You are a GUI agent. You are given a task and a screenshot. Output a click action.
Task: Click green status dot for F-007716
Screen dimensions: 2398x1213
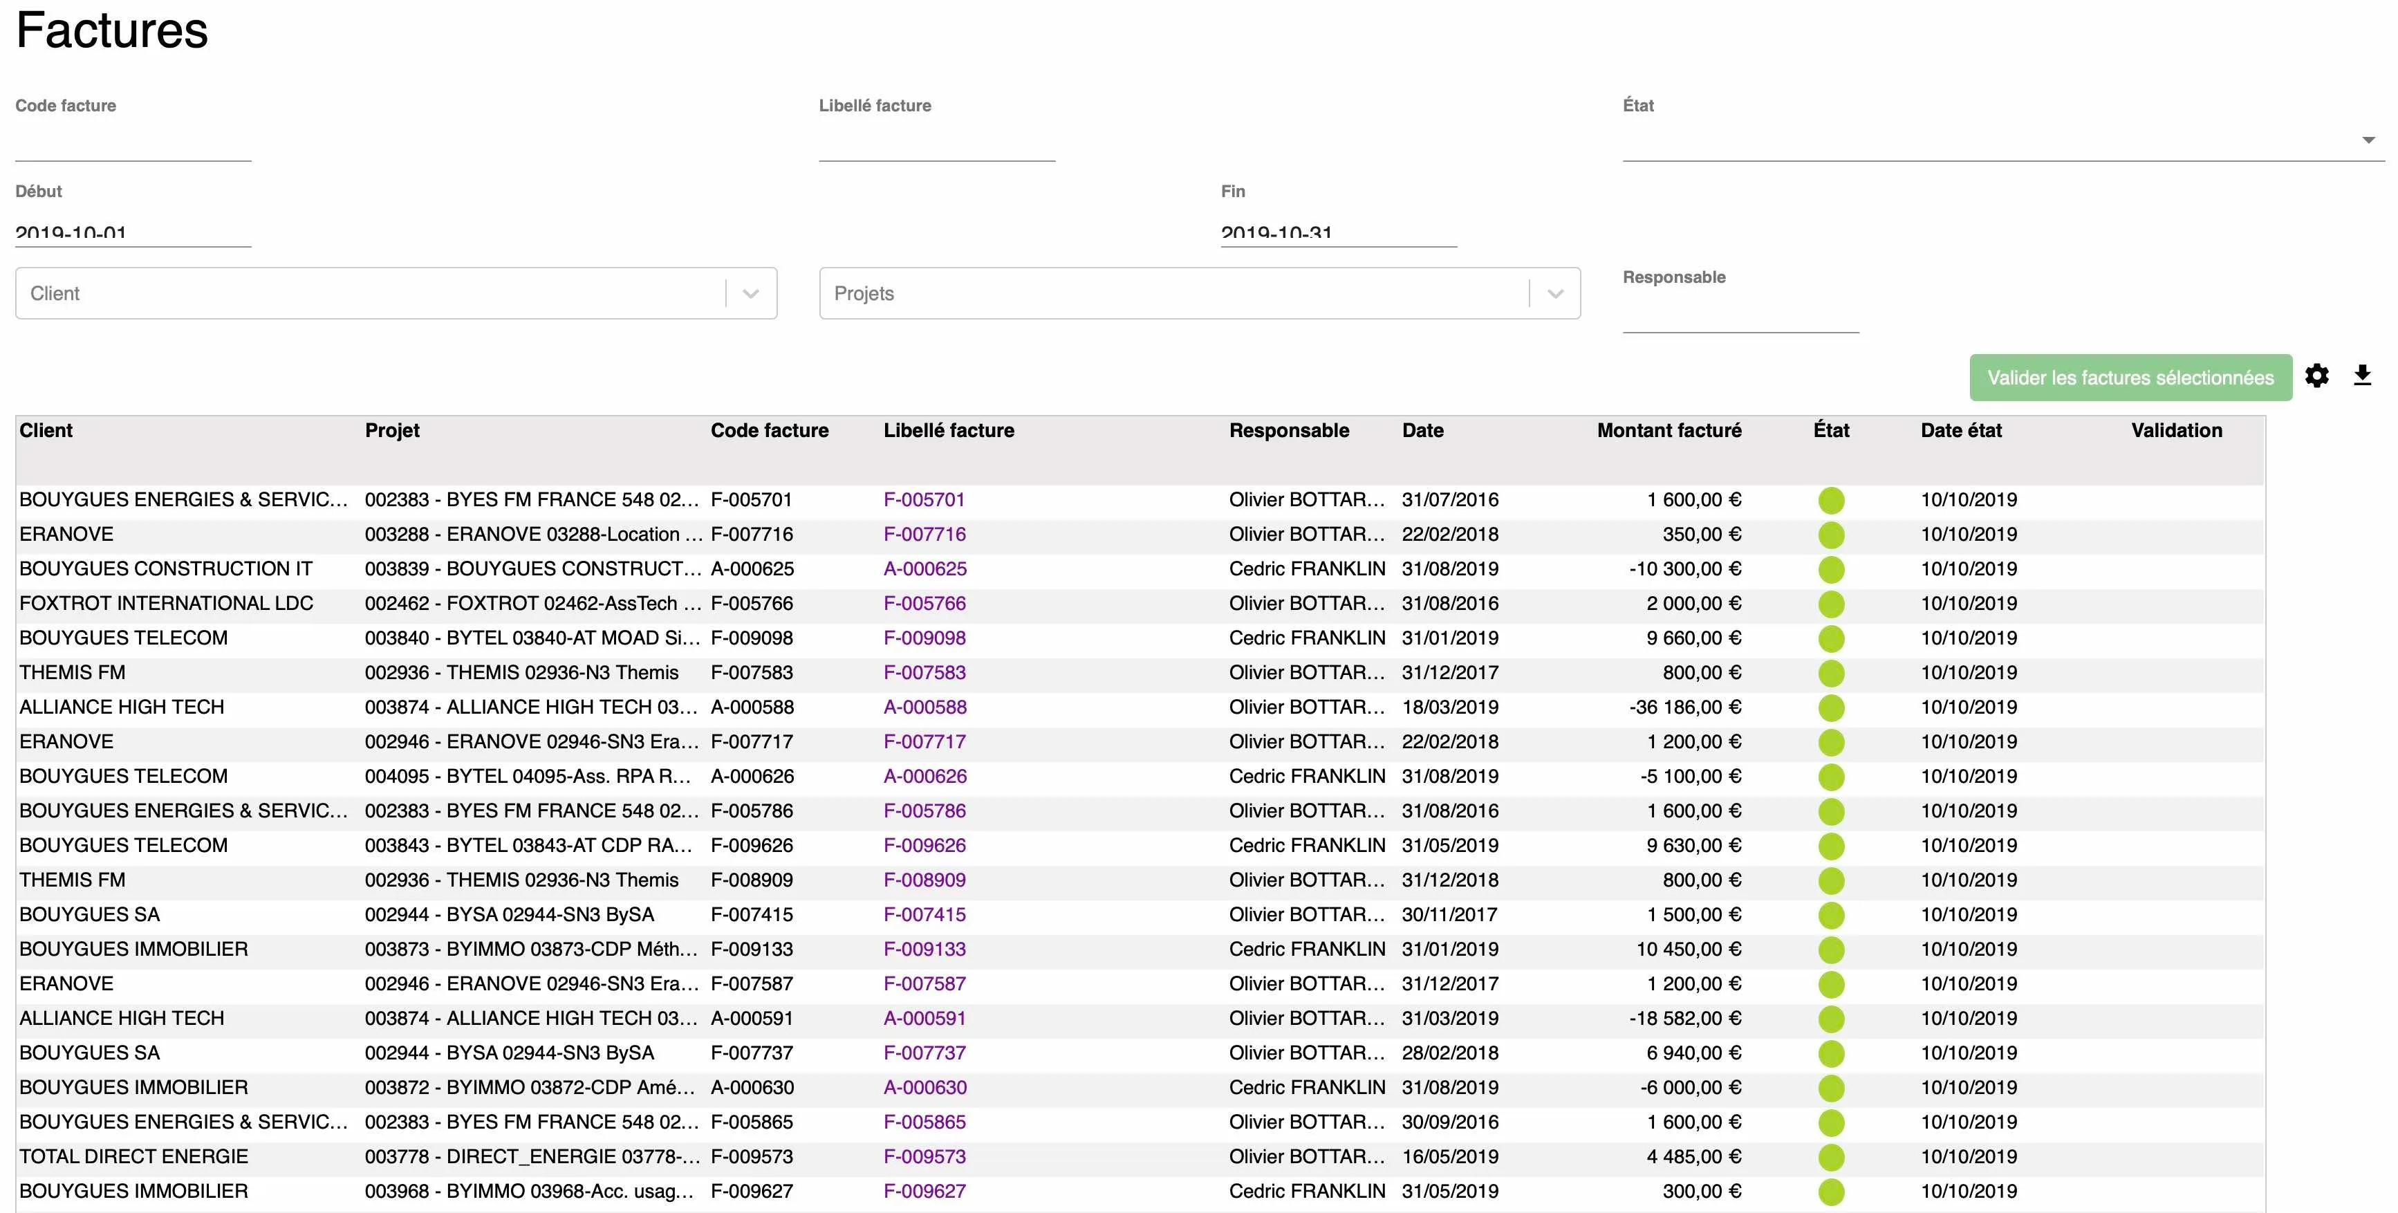click(1831, 535)
